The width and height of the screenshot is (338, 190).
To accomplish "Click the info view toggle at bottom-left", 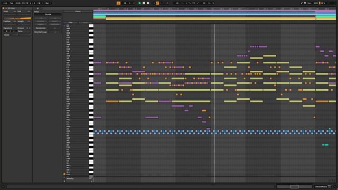I will pos(3,187).
